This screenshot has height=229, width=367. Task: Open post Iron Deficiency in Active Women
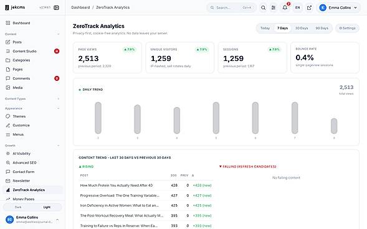coord(119,205)
